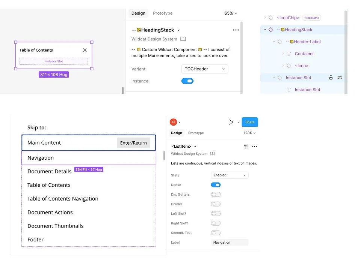Click diamond icon on Instance Slot group layer
The image size is (358, 271).
(280, 78)
